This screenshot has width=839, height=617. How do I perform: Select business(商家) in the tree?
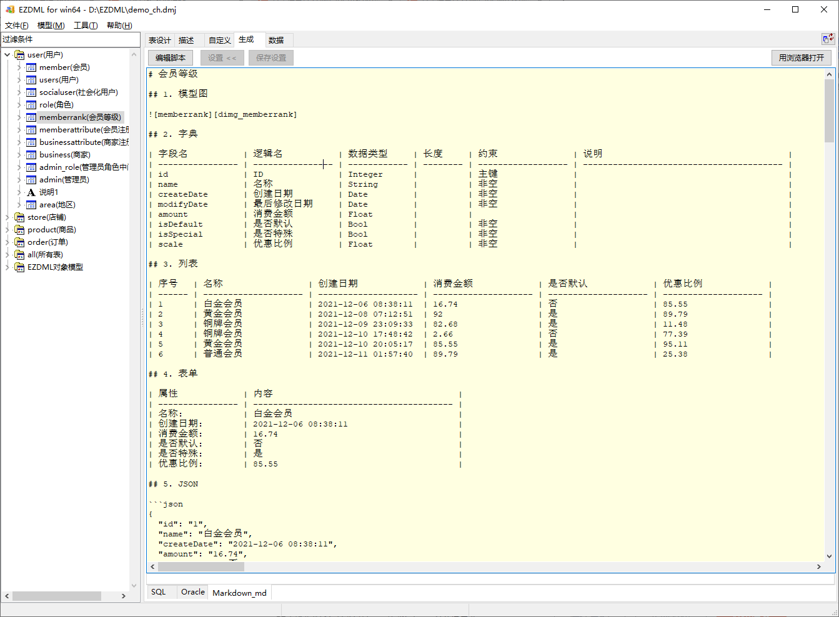pyautogui.click(x=65, y=155)
